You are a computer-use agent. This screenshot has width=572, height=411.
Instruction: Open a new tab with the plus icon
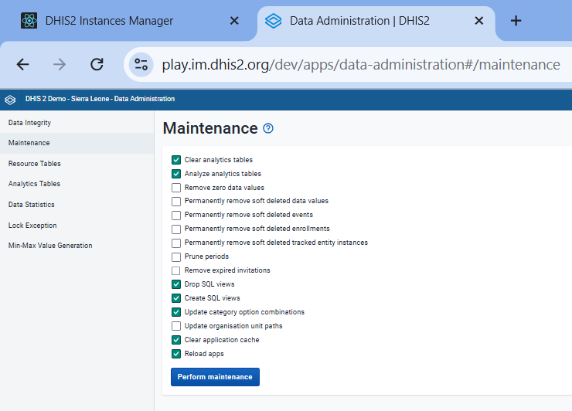click(516, 21)
